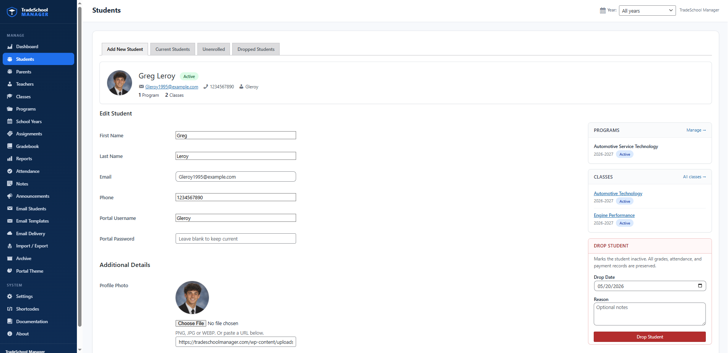Click the calendar icon beside Year
Screen dimensions: 728x353
point(603,10)
